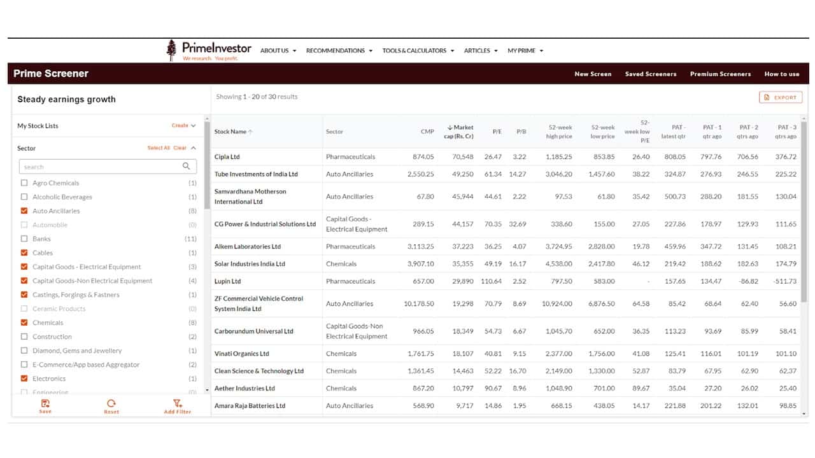Image resolution: width=815 pixels, height=458 pixels.
Task: Check Diamond, Gems and Jewellery
Action: 24,351
